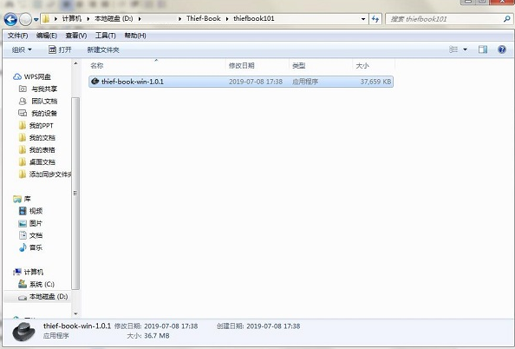Toggle the preview pane icon
Screen dimensions: 515x349
pyautogui.click(x=483, y=49)
